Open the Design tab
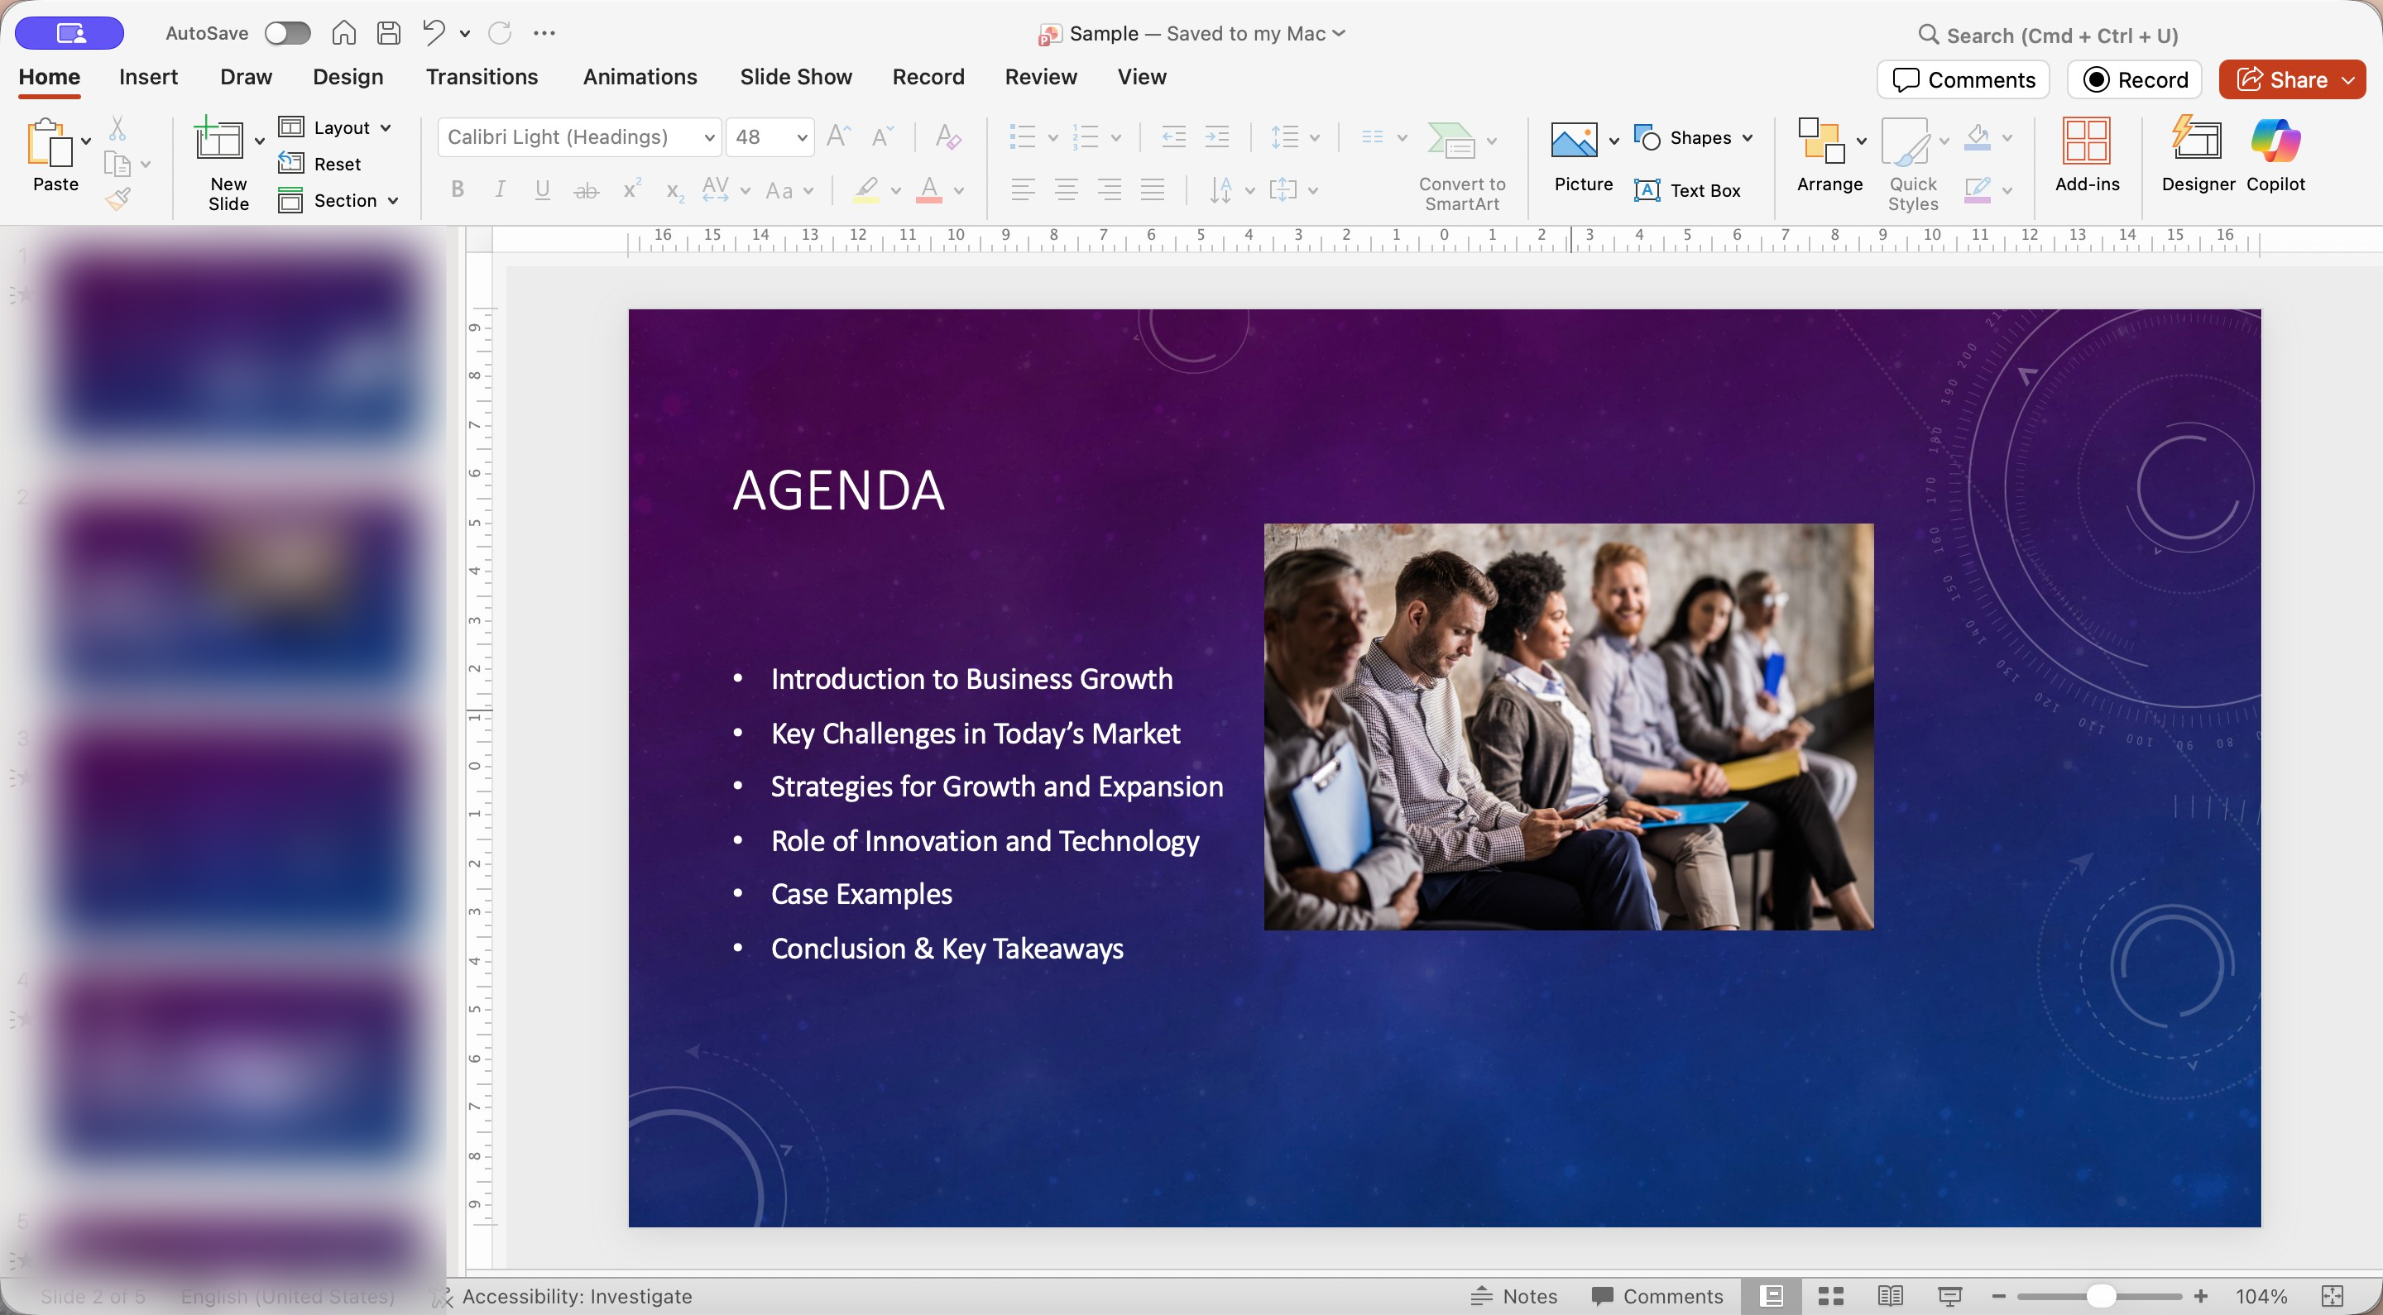This screenshot has height=1315, width=2383. [347, 77]
